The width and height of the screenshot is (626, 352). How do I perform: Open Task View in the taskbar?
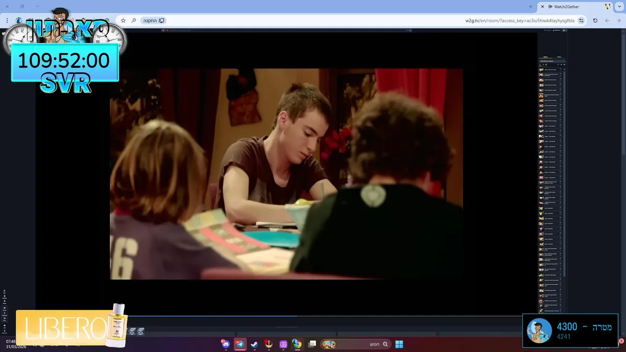pos(312,344)
